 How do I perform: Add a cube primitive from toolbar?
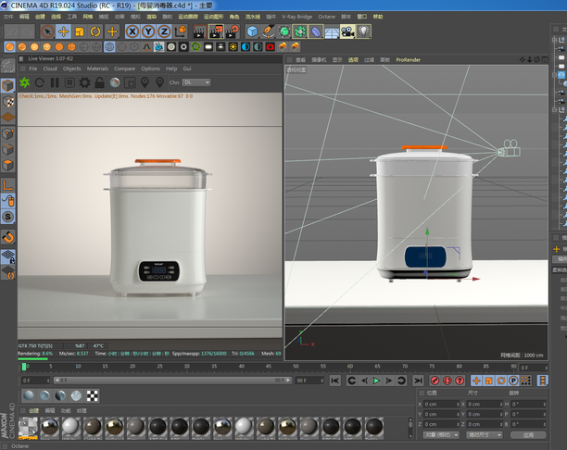[x=253, y=31]
